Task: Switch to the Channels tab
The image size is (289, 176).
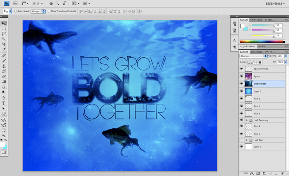Action: (x=256, y=52)
